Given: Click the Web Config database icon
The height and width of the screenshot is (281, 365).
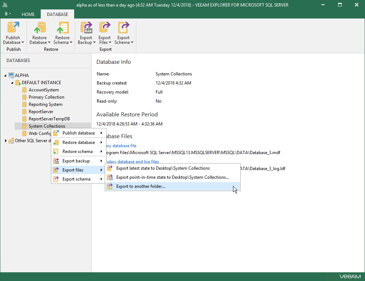Looking at the screenshot, I should pos(24,133).
